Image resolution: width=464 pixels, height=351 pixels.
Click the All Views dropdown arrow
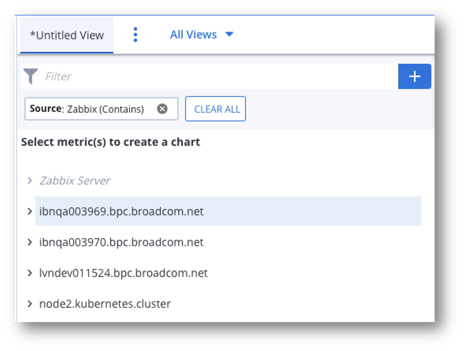pos(230,34)
